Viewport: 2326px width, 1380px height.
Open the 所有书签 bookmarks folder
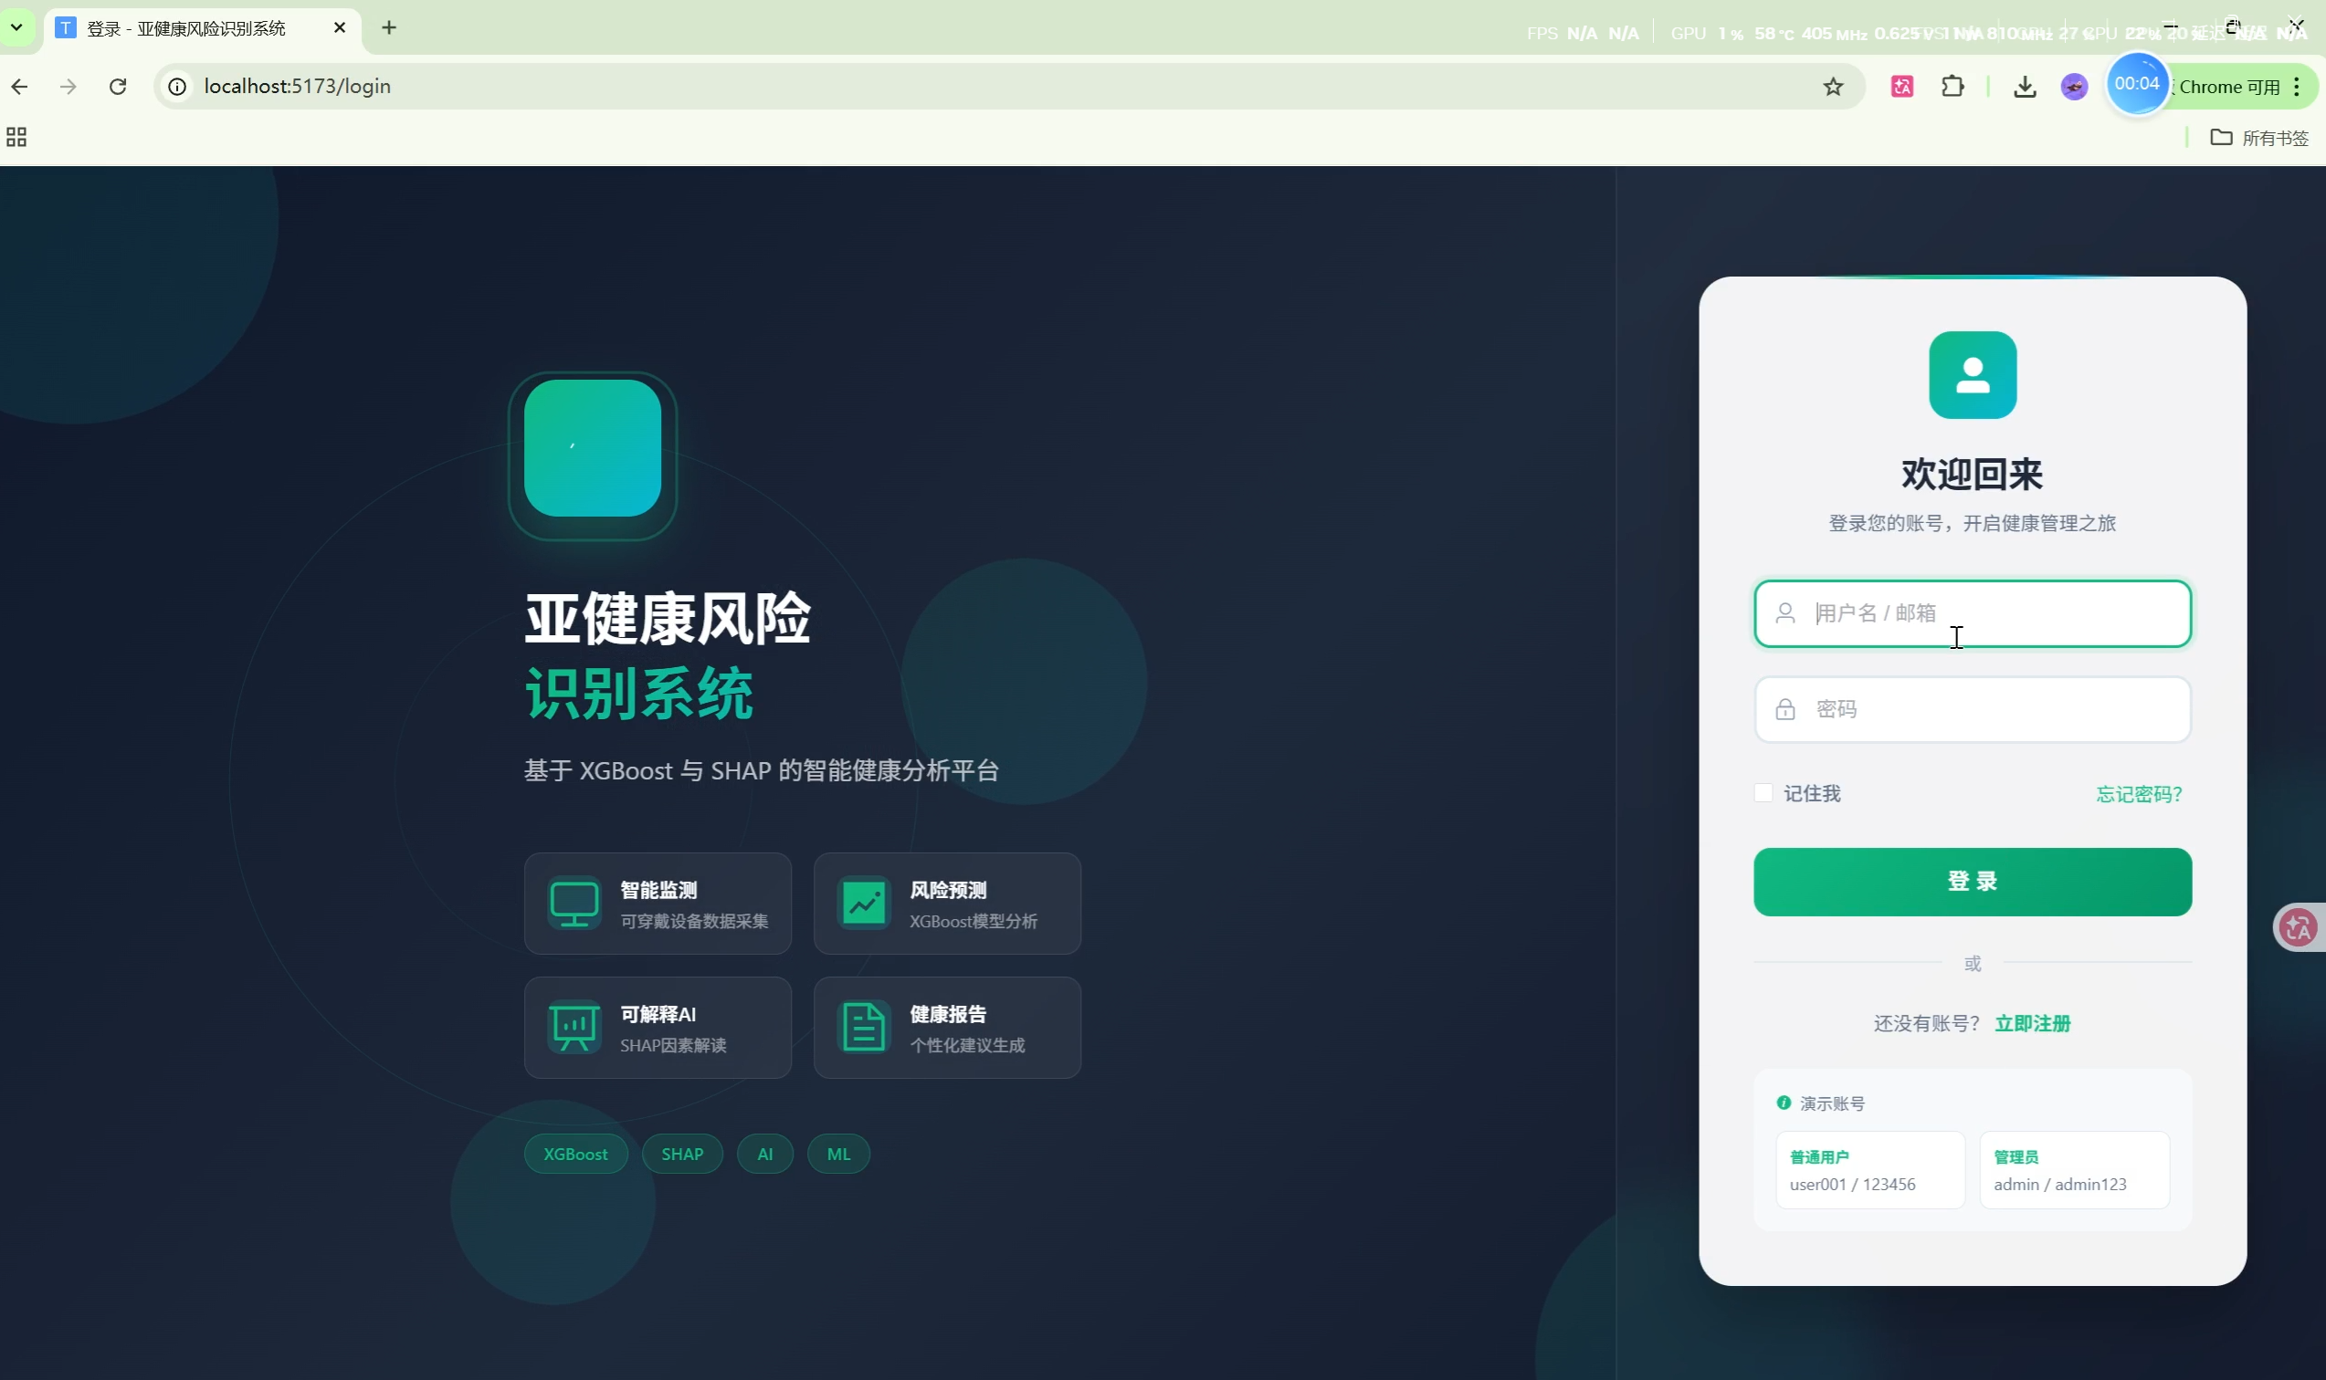(2259, 138)
